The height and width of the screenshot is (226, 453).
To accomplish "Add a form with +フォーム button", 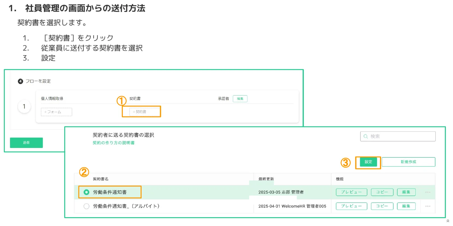I will click(x=56, y=112).
